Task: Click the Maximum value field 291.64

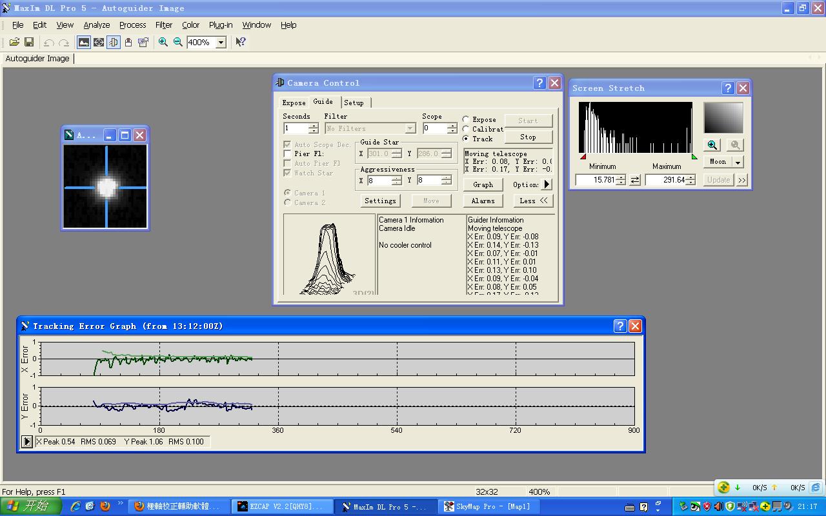Action: pos(665,180)
